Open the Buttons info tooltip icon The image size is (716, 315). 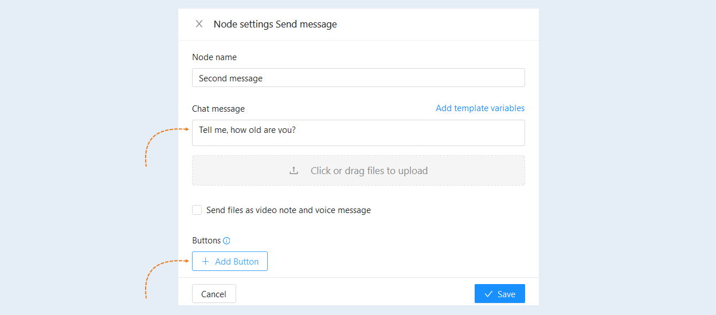[x=226, y=241]
